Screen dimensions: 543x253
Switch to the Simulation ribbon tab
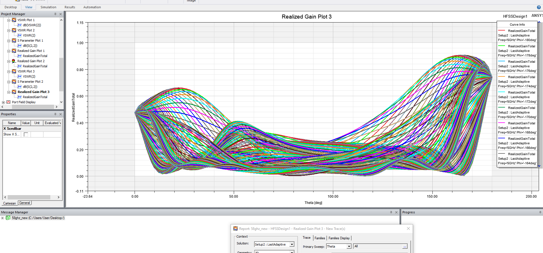coord(48,7)
